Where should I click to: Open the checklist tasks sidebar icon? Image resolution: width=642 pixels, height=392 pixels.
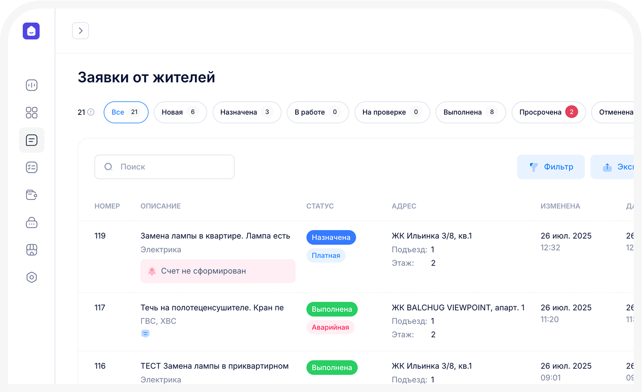coord(32,167)
